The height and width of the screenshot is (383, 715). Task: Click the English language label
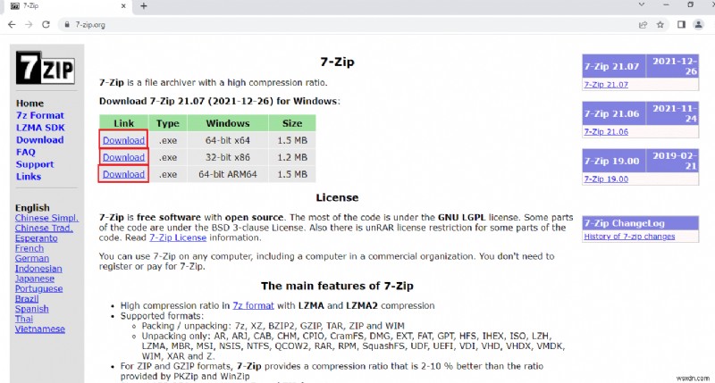click(32, 208)
